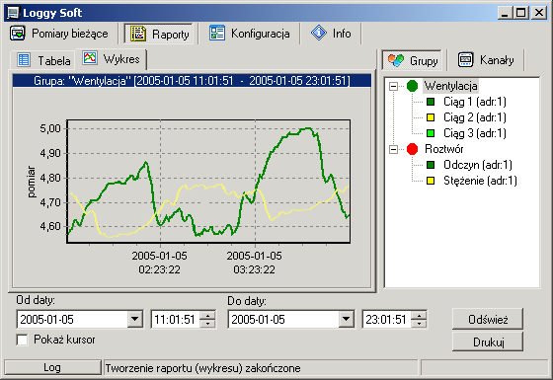
Task: Increase the Od daty time stepper
Action: tap(207, 315)
